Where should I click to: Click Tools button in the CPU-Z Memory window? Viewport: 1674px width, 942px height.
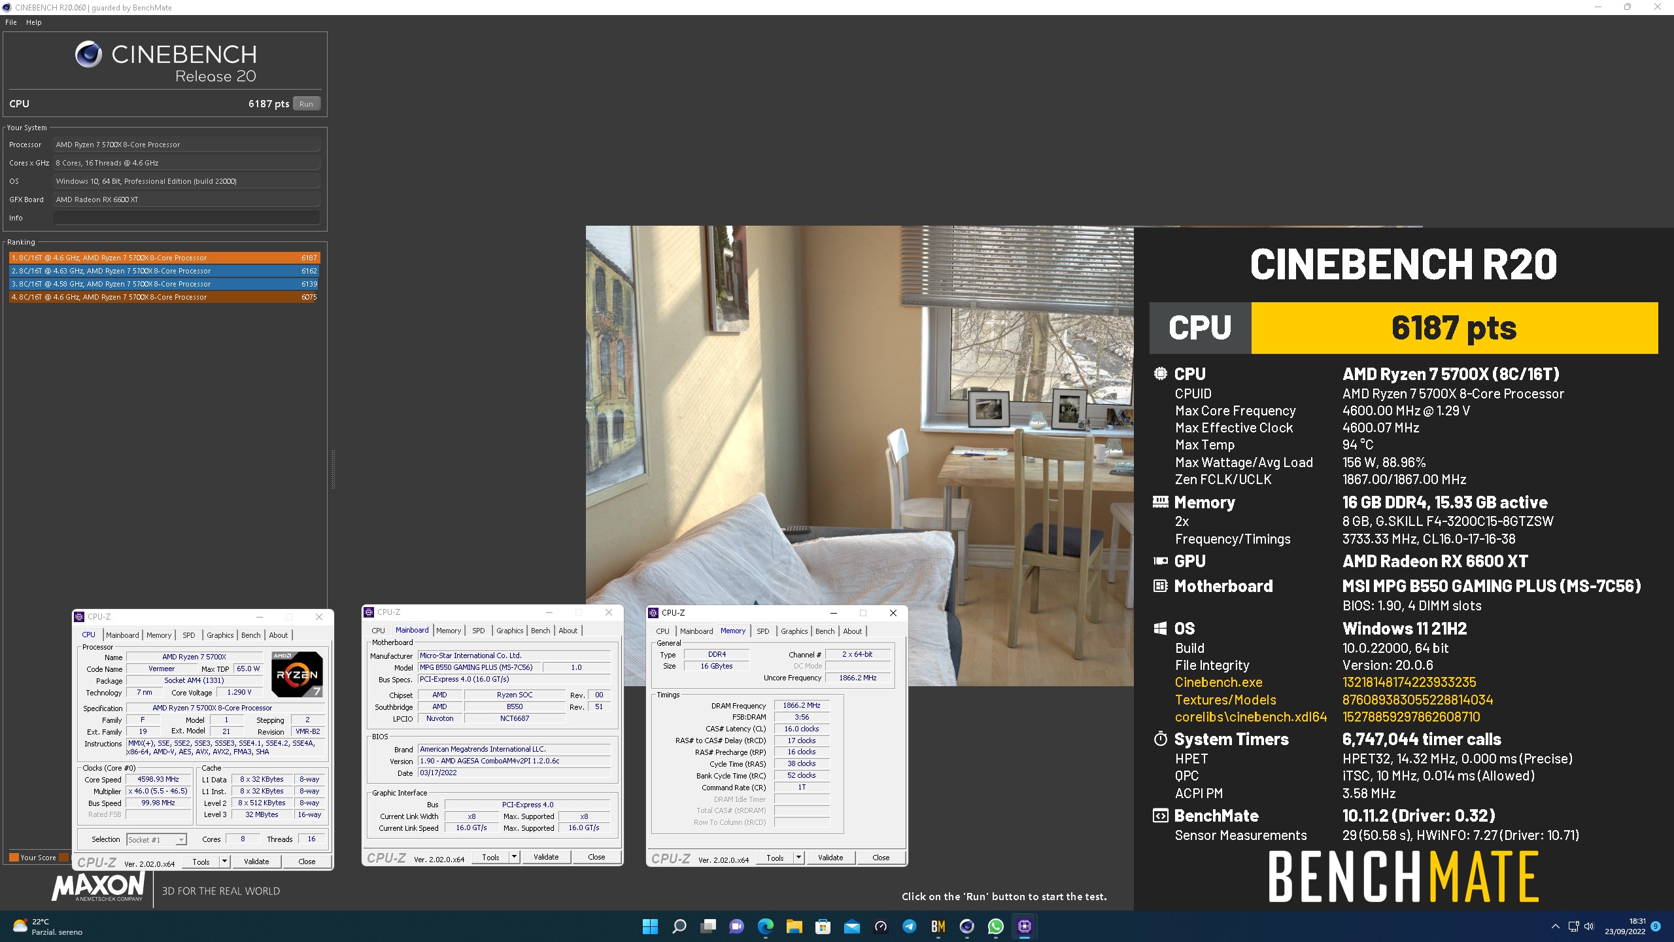[775, 858]
